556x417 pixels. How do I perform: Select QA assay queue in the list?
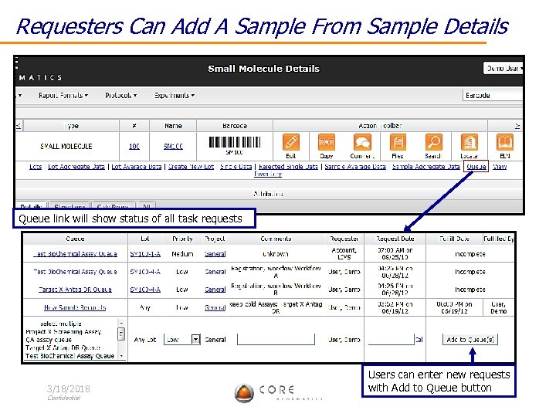click(x=49, y=340)
